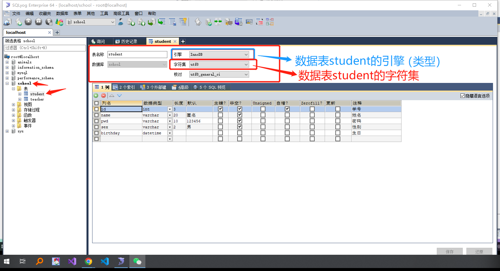Open the 高级工具 menu
This screenshot has width=500, height=271.
[x=121, y=14]
